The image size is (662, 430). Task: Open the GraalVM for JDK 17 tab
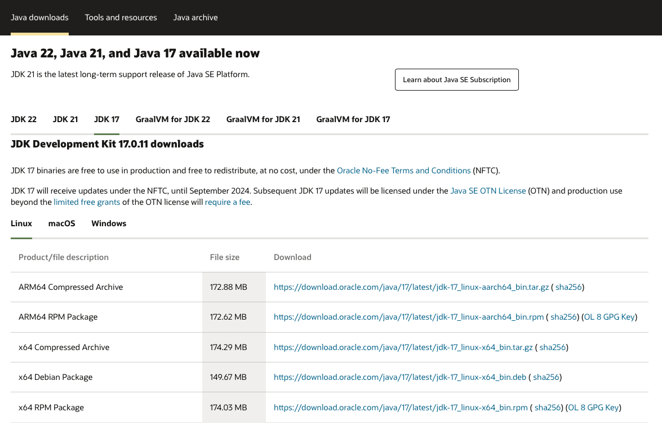tap(353, 119)
